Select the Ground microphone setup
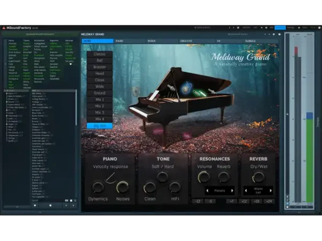 point(100,93)
